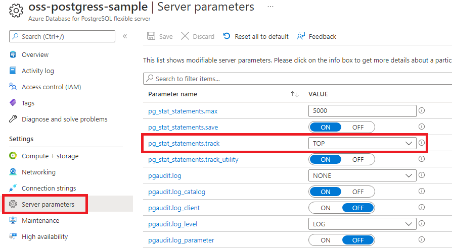Collapse the sidebar with double-chevron icon
The width and height of the screenshot is (452, 248).
click(x=125, y=36)
